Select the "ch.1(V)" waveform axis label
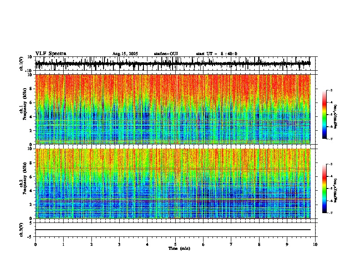 (x=22, y=64)
